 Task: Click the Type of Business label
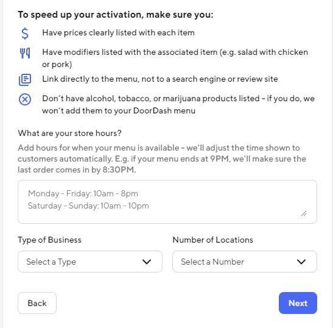pyautogui.click(x=49, y=240)
